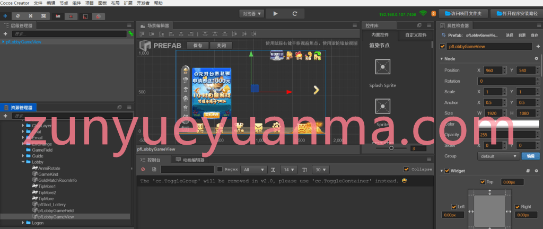The height and width of the screenshot is (229, 543).
Task: Click the green link icon beside the hierarchy search
Action: (x=130, y=34)
